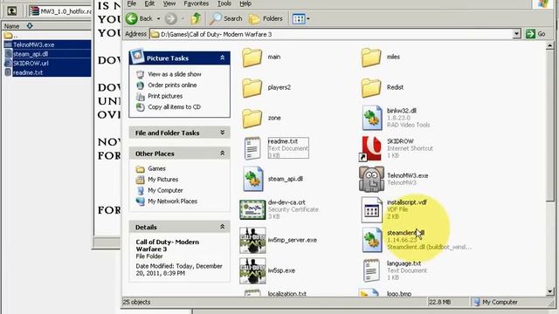Screen dimensions: 559x314
Task: Select the dw-dev-ca.crt certificate icon
Action: [252, 209]
